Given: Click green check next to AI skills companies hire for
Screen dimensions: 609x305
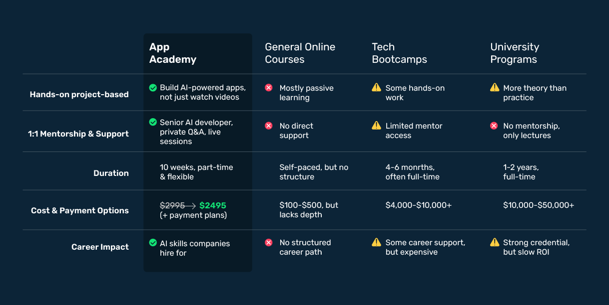Looking at the screenshot, I should click(153, 243).
